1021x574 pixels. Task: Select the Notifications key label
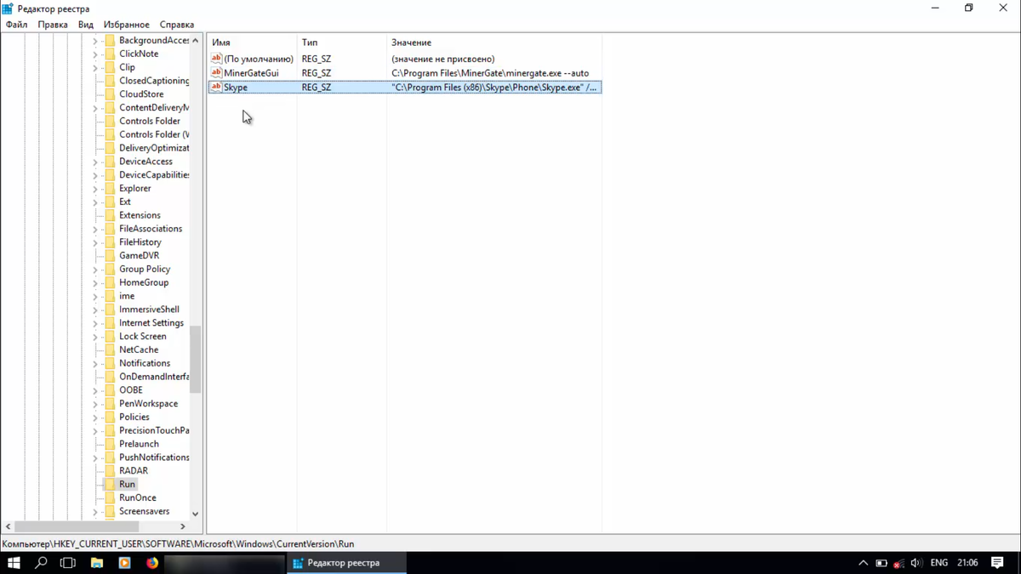145,363
